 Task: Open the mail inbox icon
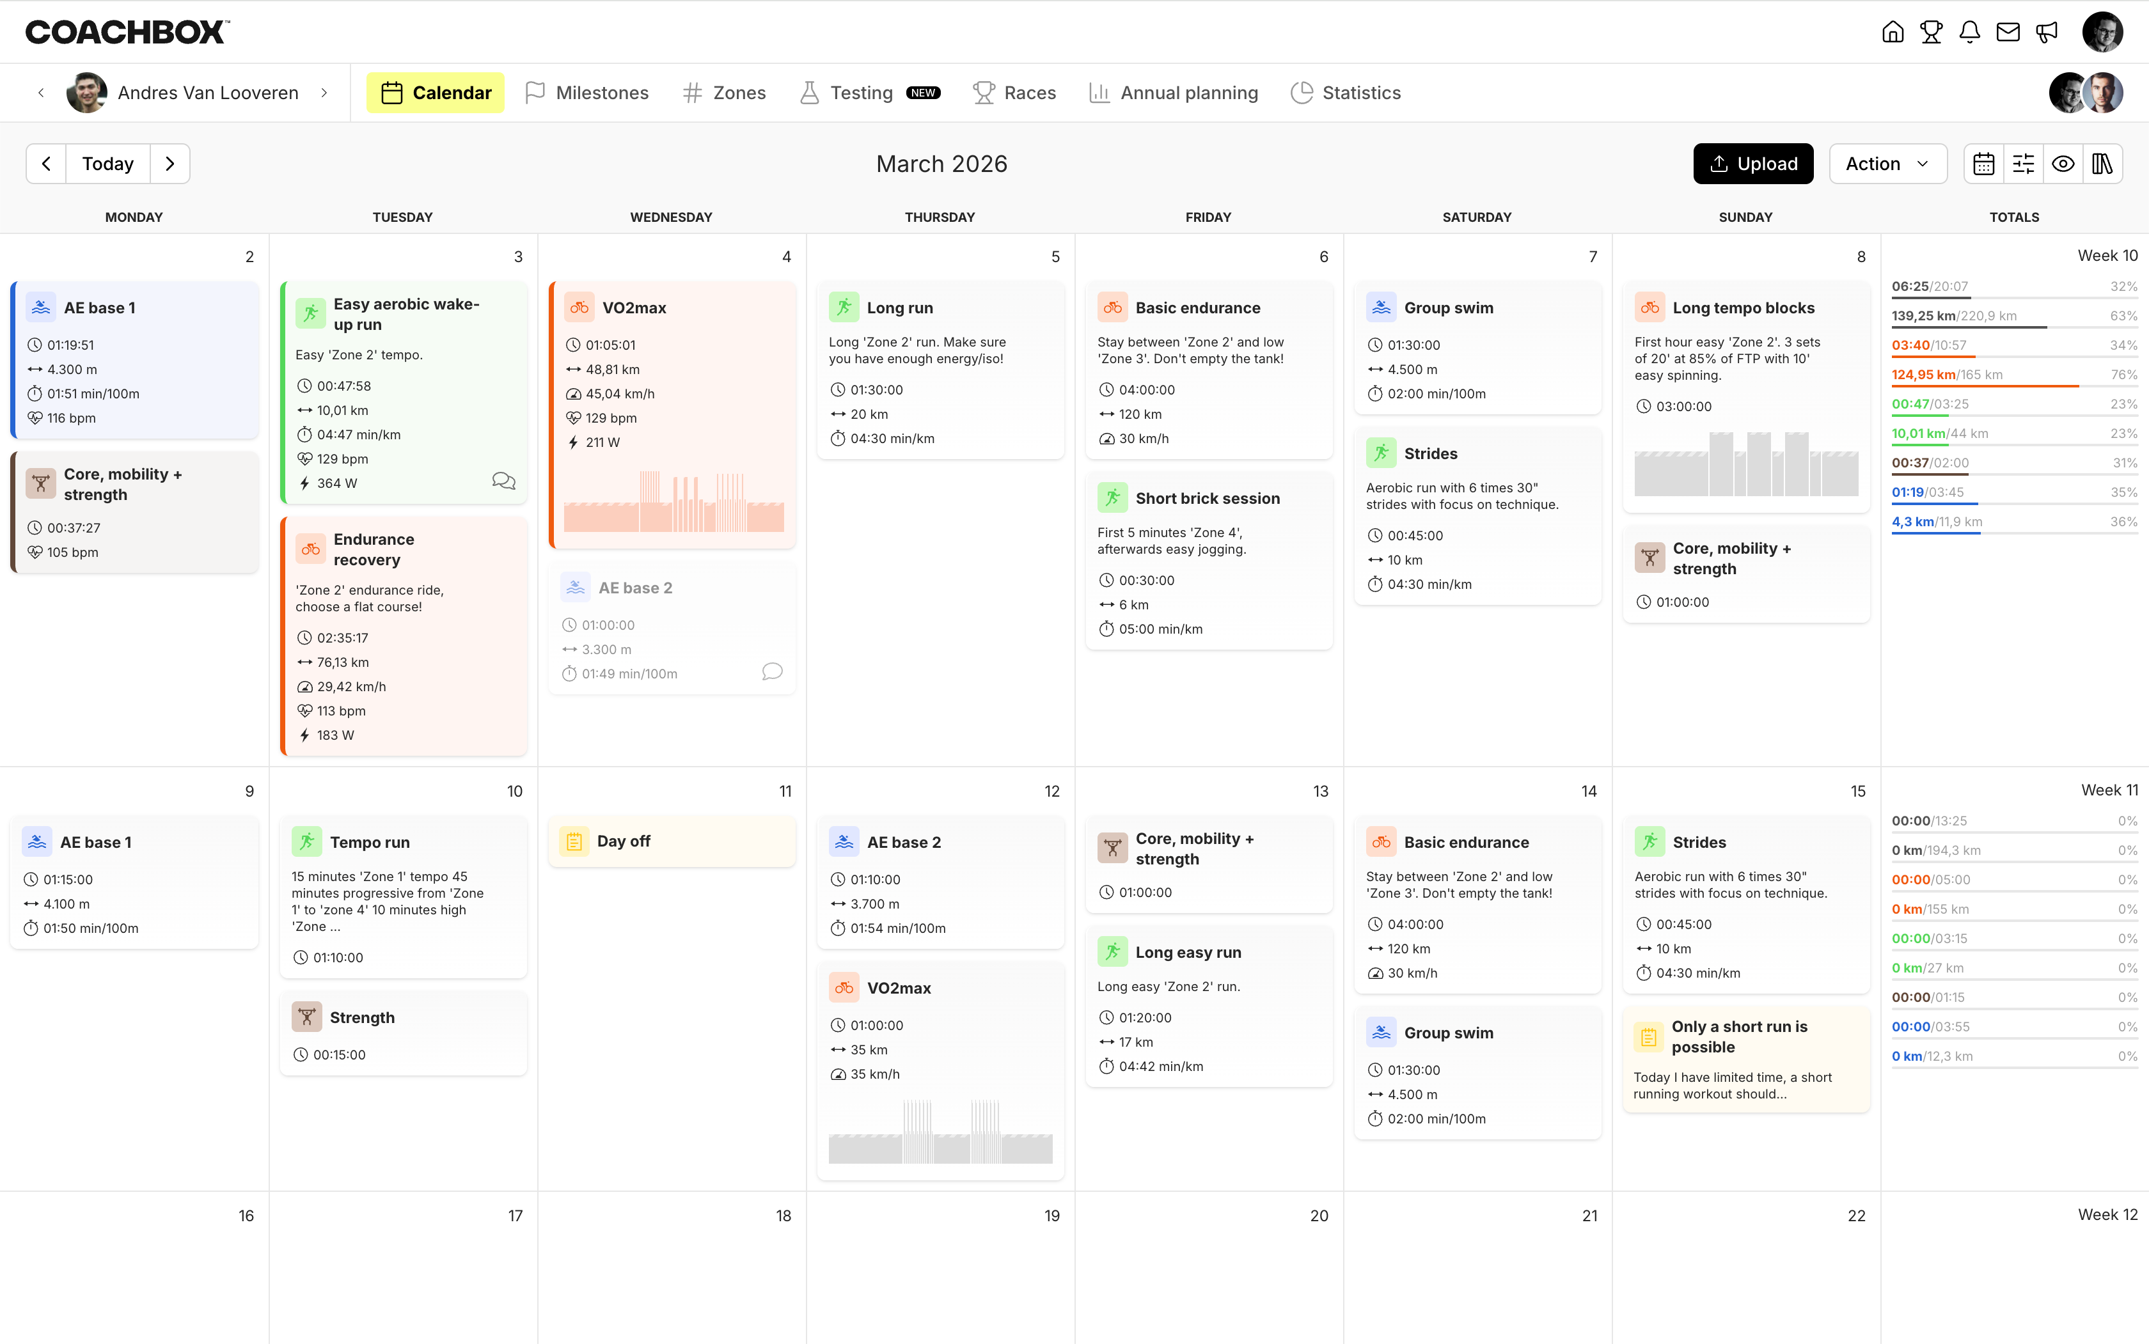(2008, 31)
